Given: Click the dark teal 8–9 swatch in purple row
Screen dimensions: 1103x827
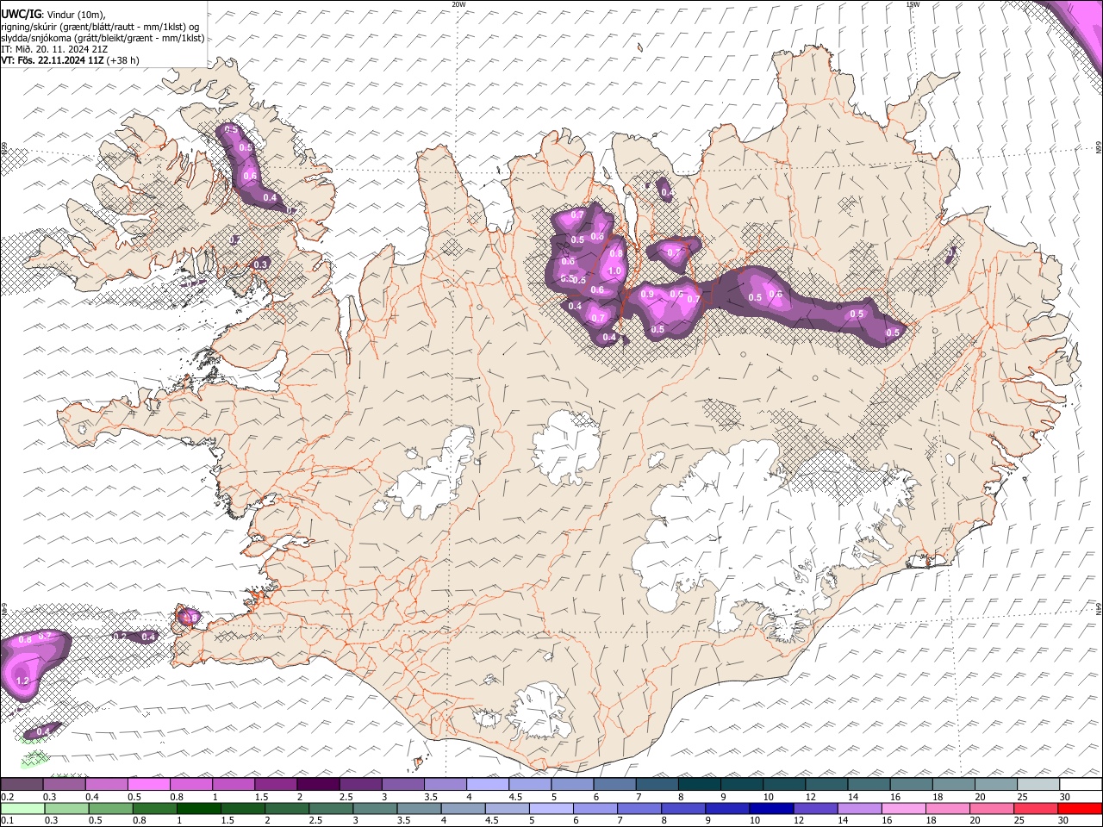Looking at the screenshot, I should click(699, 785).
